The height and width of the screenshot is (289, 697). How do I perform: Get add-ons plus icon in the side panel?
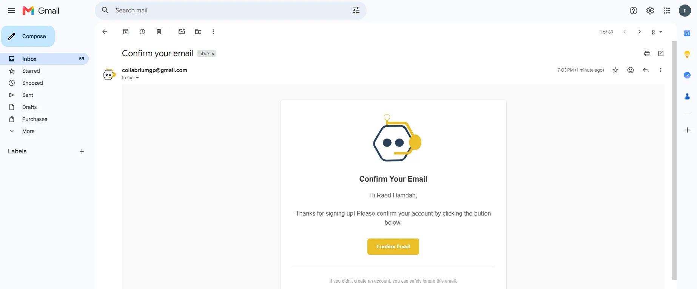(x=687, y=130)
